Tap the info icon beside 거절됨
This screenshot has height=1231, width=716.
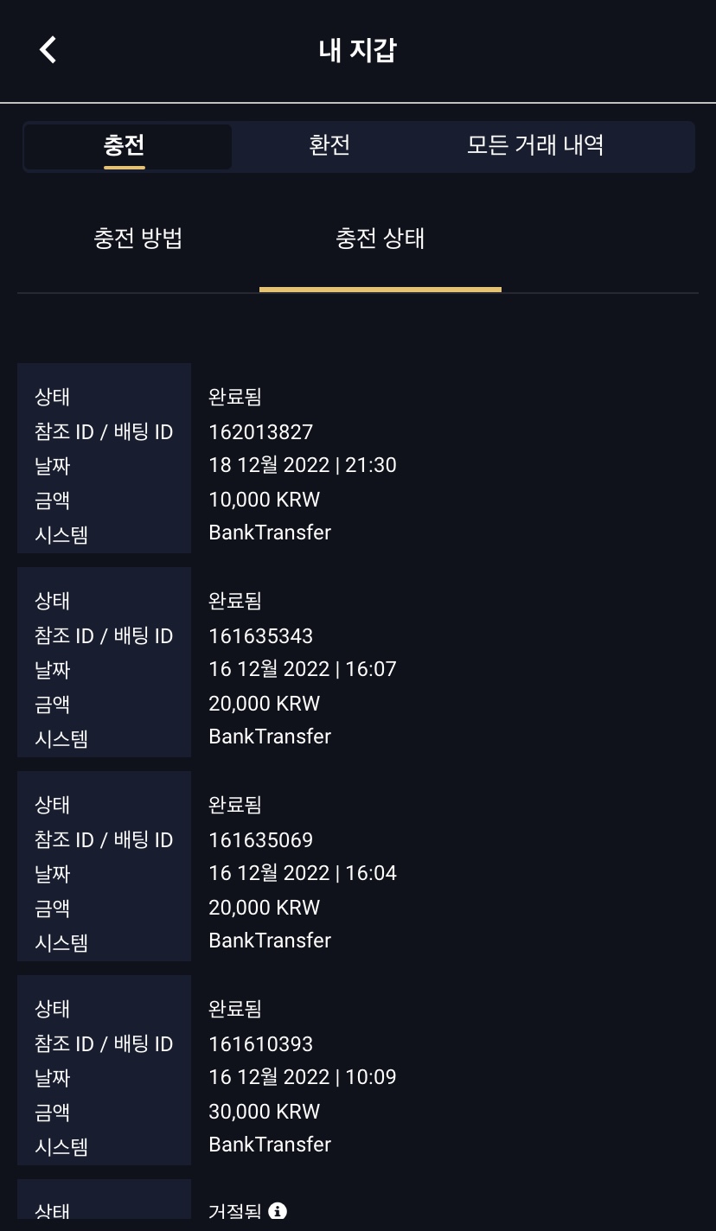pos(278,1210)
